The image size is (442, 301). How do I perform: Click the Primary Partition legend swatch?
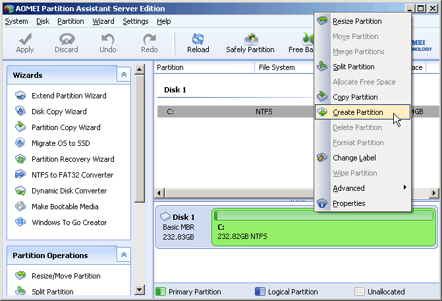(x=161, y=291)
